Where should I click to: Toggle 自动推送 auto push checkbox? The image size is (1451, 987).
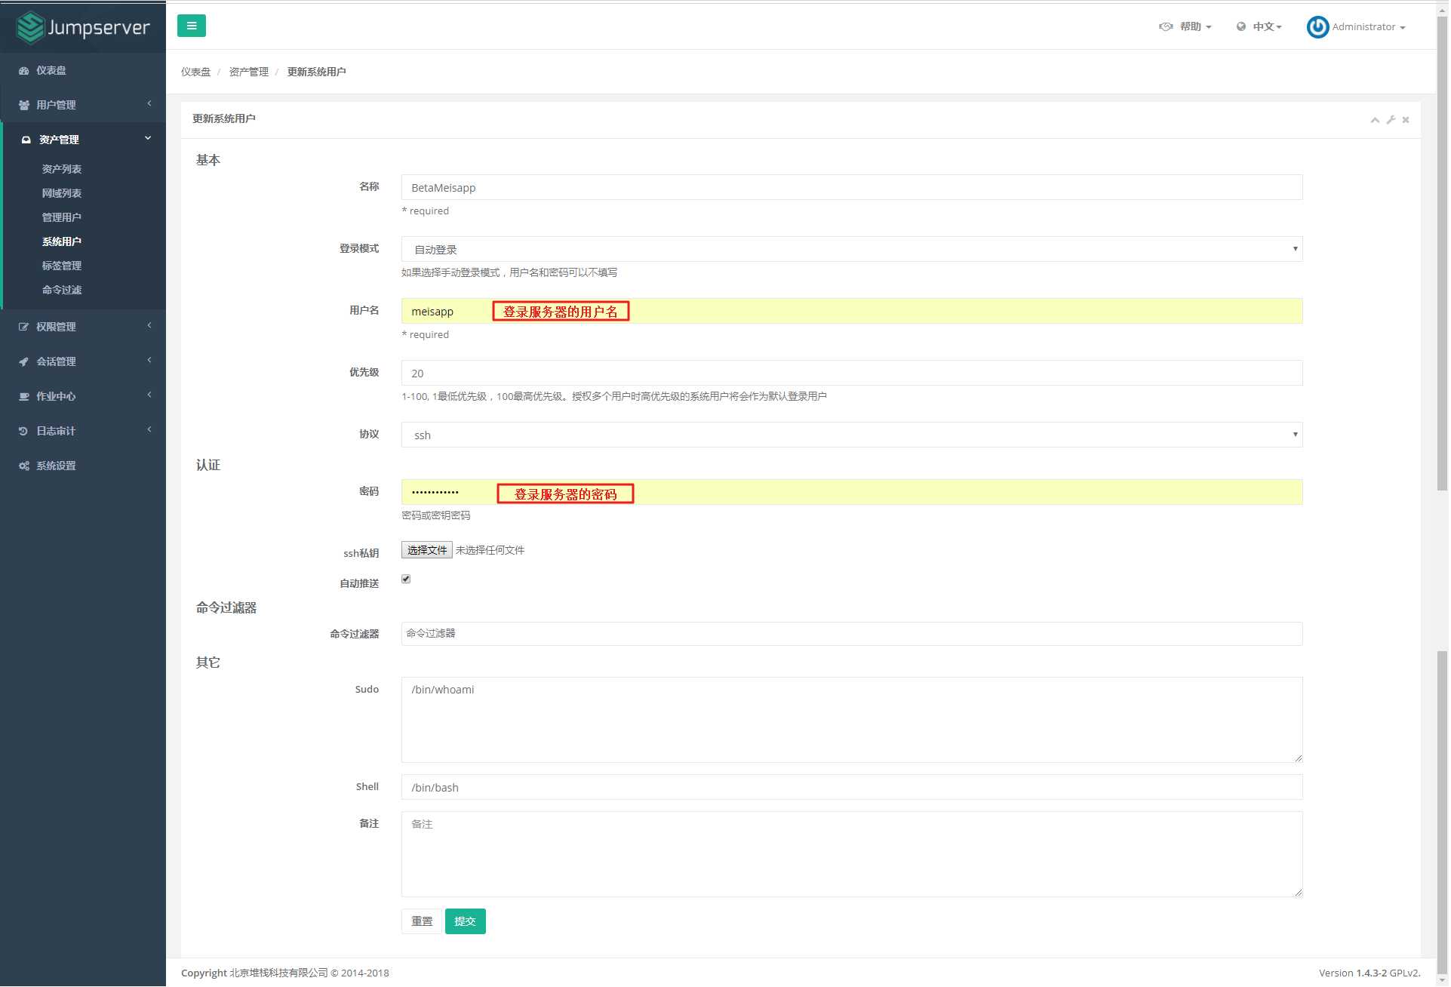406,580
